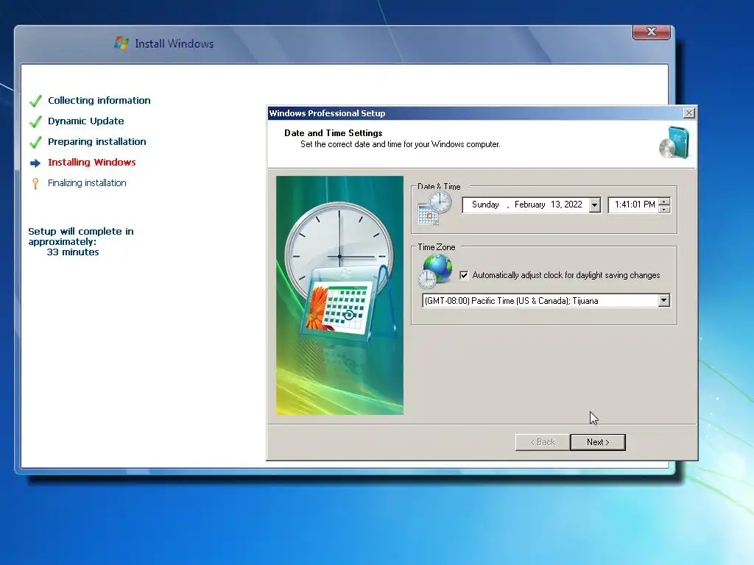Click the Next button
This screenshot has width=754, height=565.
(598, 442)
